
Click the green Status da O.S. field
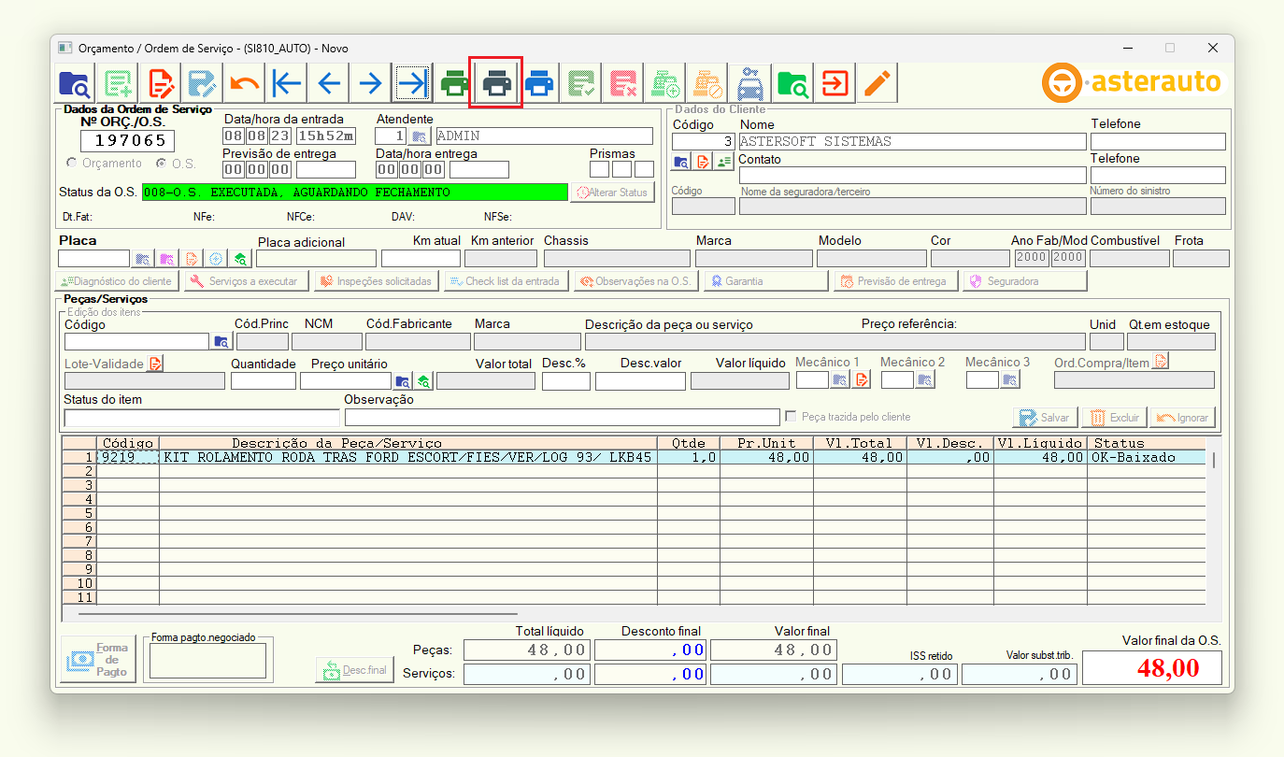[354, 193]
